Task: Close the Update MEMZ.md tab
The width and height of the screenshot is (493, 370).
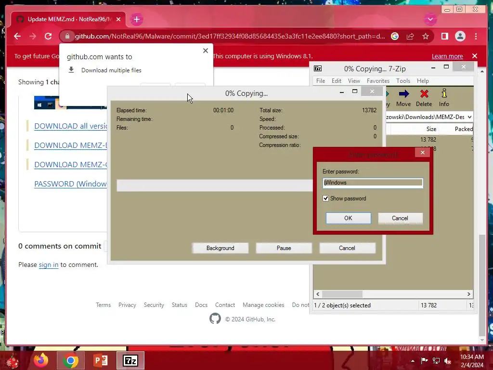Action: (x=118, y=19)
